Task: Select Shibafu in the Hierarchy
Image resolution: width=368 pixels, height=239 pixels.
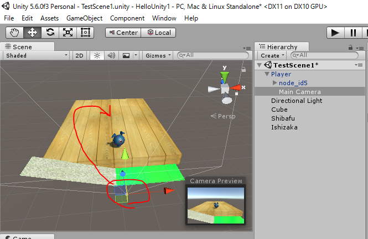Action: (x=283, y=118)
